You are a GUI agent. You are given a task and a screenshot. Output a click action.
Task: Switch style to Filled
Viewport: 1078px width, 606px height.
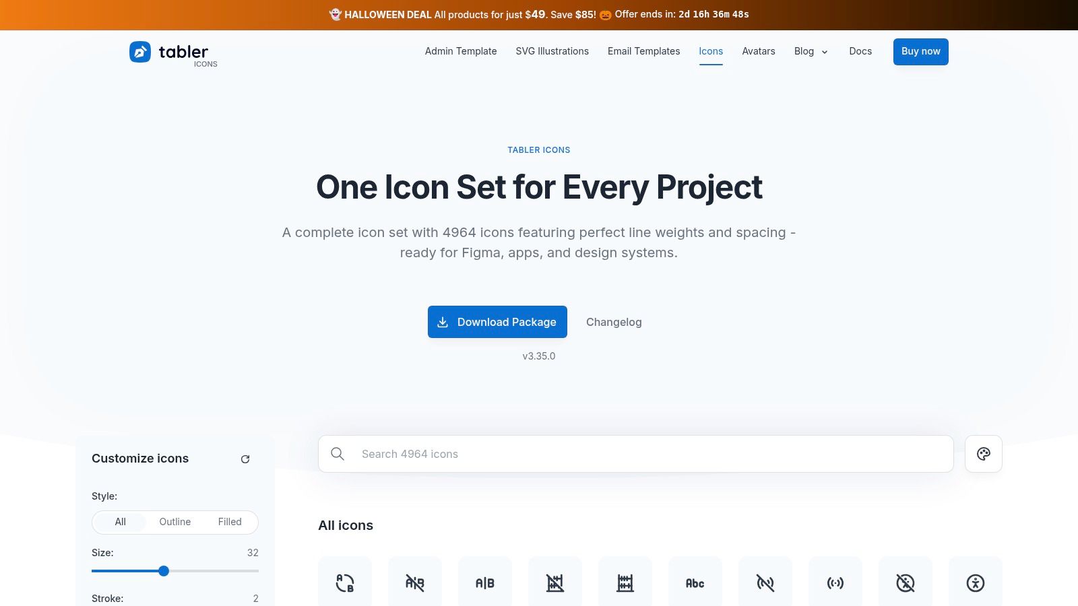(x=230, y=522)
